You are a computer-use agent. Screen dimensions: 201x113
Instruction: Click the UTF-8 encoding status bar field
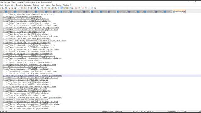(x=185, y=112)
